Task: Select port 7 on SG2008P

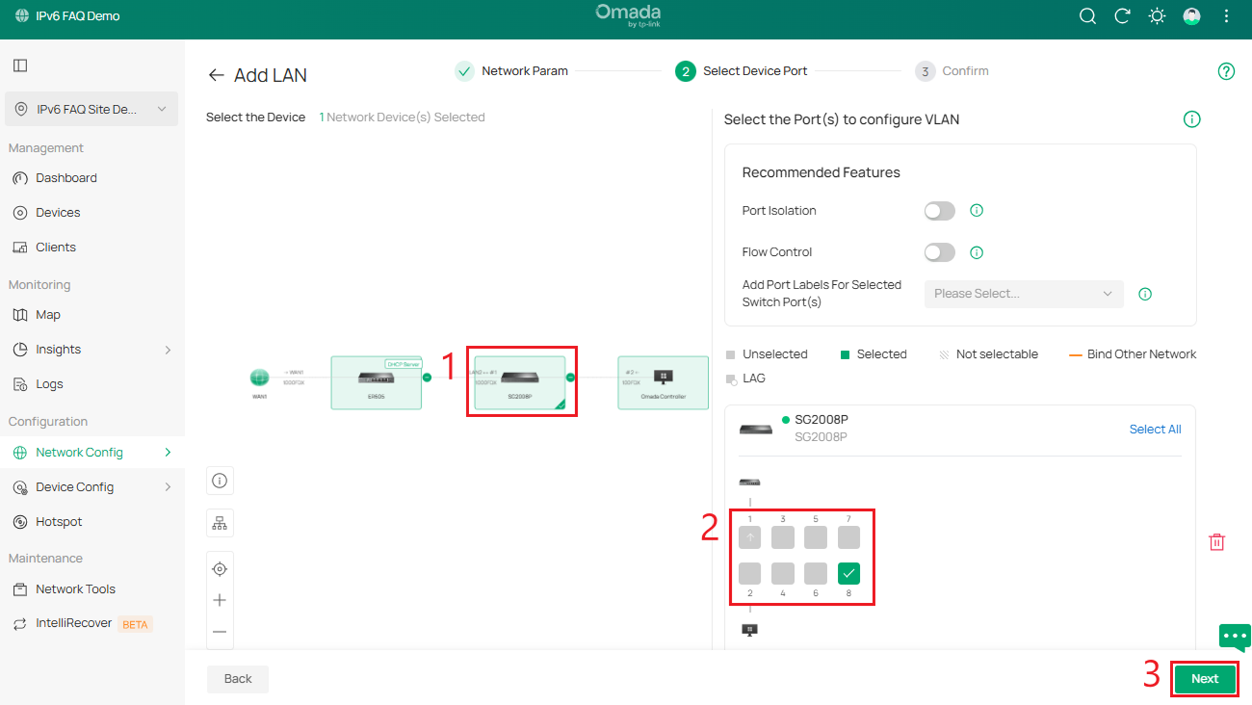Action: [x=849, y=537]
